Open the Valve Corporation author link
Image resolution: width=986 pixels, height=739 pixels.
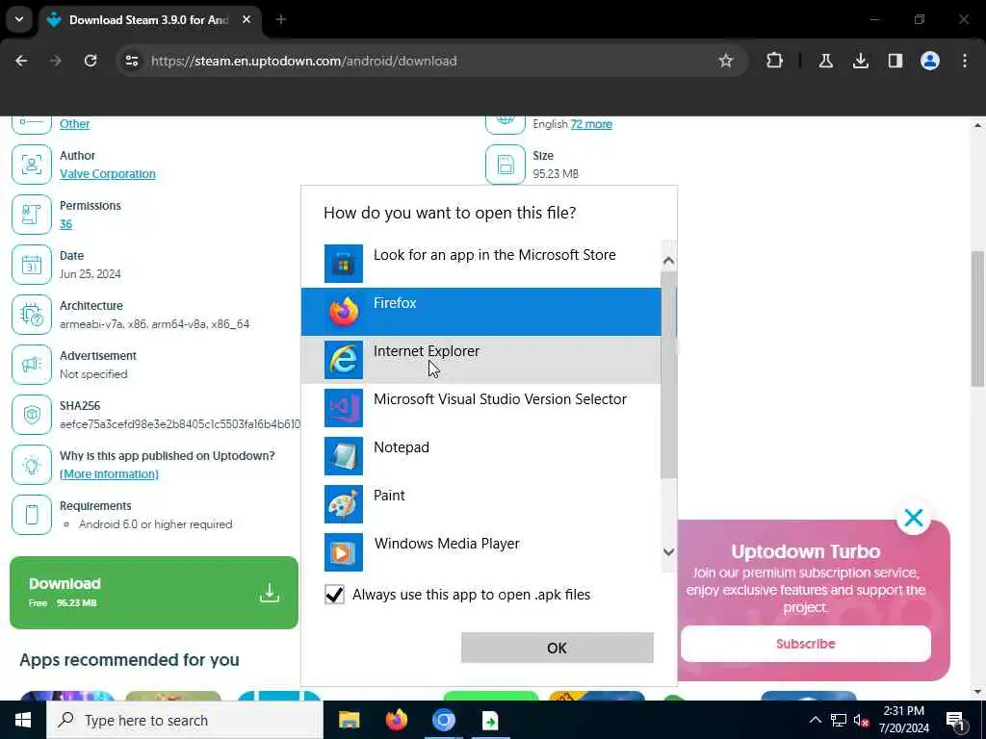tap(108, 173)
